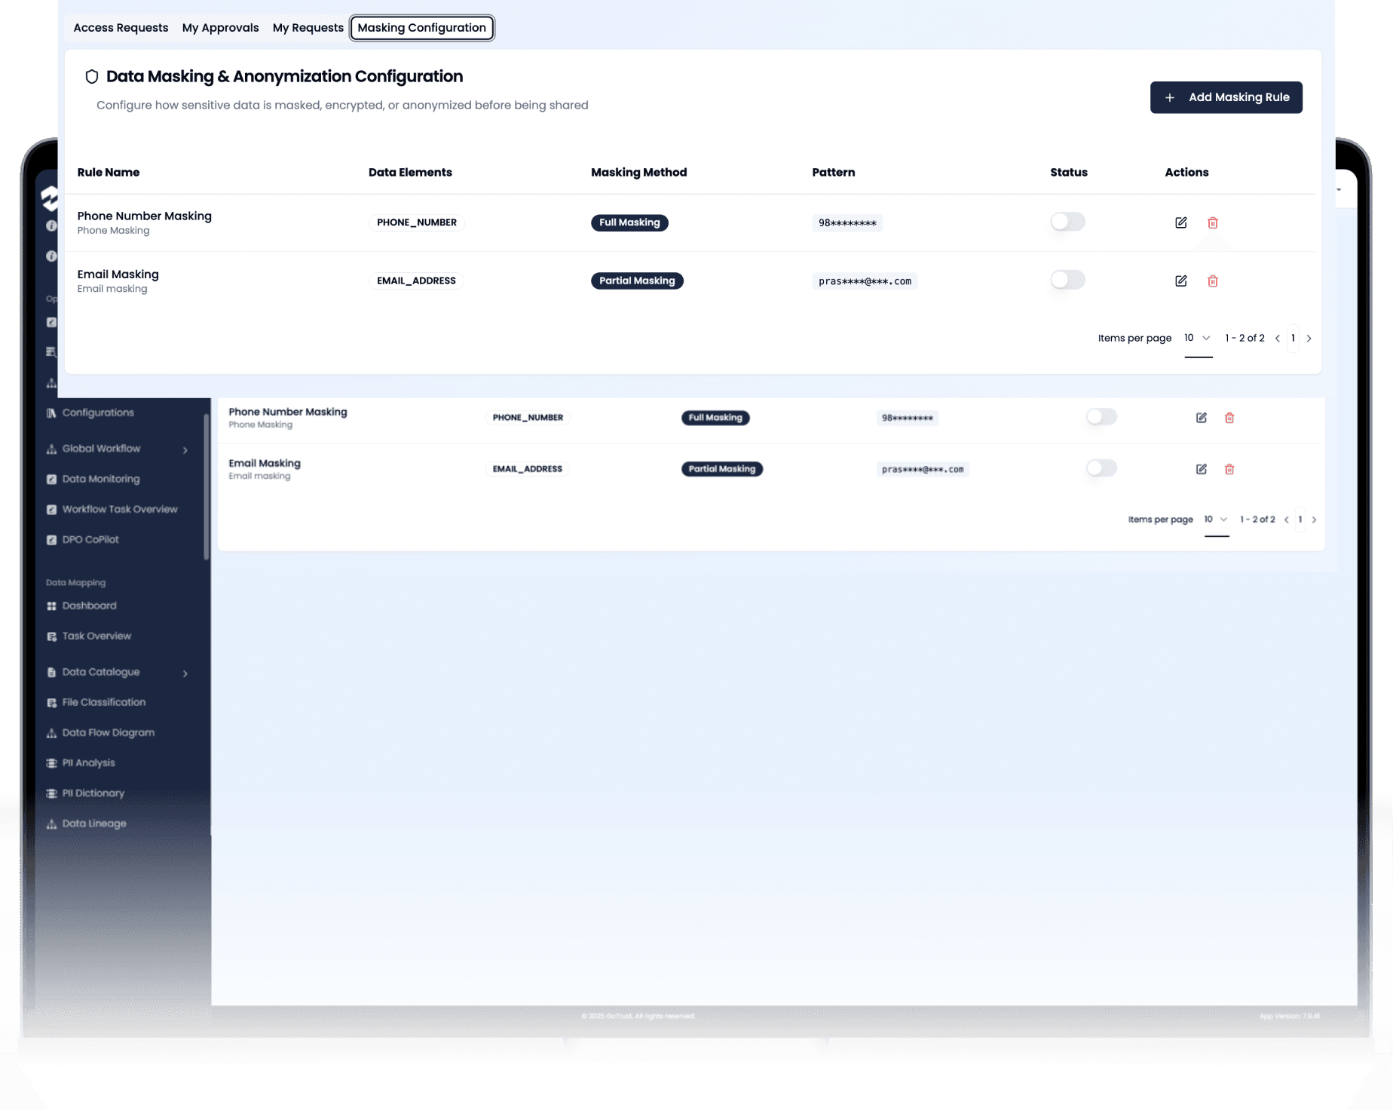The height and width of the screenshot is (1110, 1393).
Task: Open DPO CoPilot sidebar link
Action: (x=90, y=539)
